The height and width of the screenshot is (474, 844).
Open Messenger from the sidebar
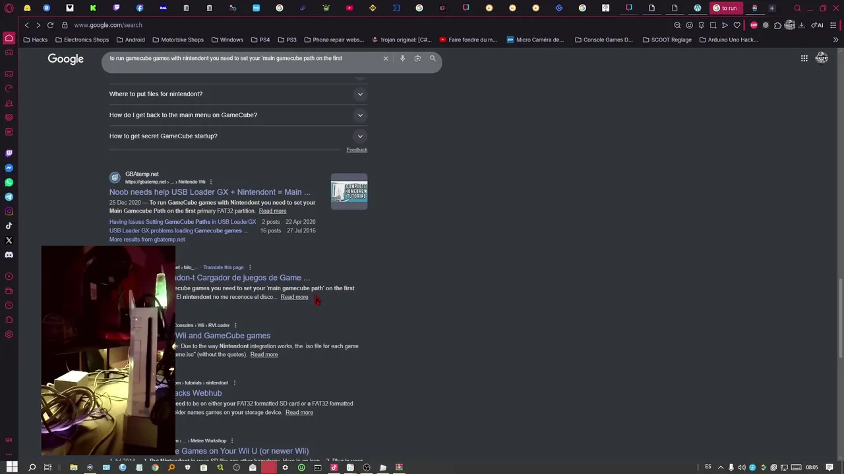(9, 168)
